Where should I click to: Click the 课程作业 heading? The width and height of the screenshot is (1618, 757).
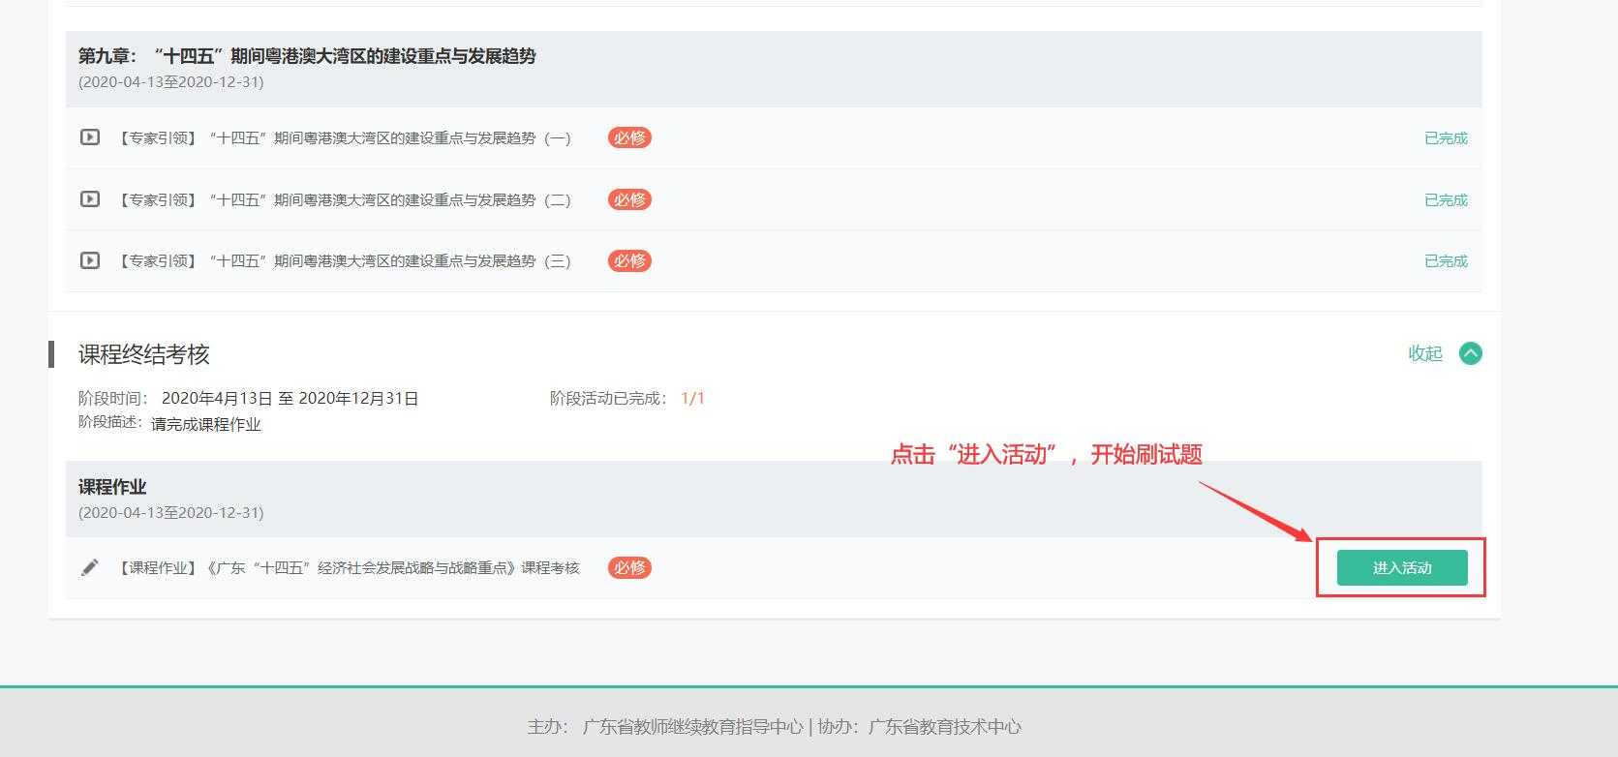(x=112, y=487)
